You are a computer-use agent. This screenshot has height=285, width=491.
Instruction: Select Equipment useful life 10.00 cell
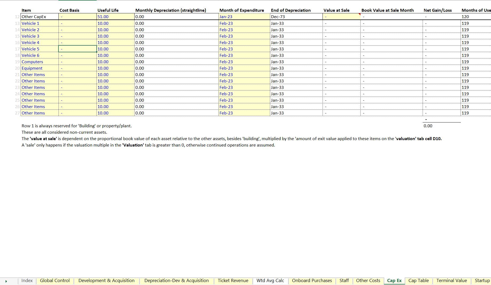115,68
